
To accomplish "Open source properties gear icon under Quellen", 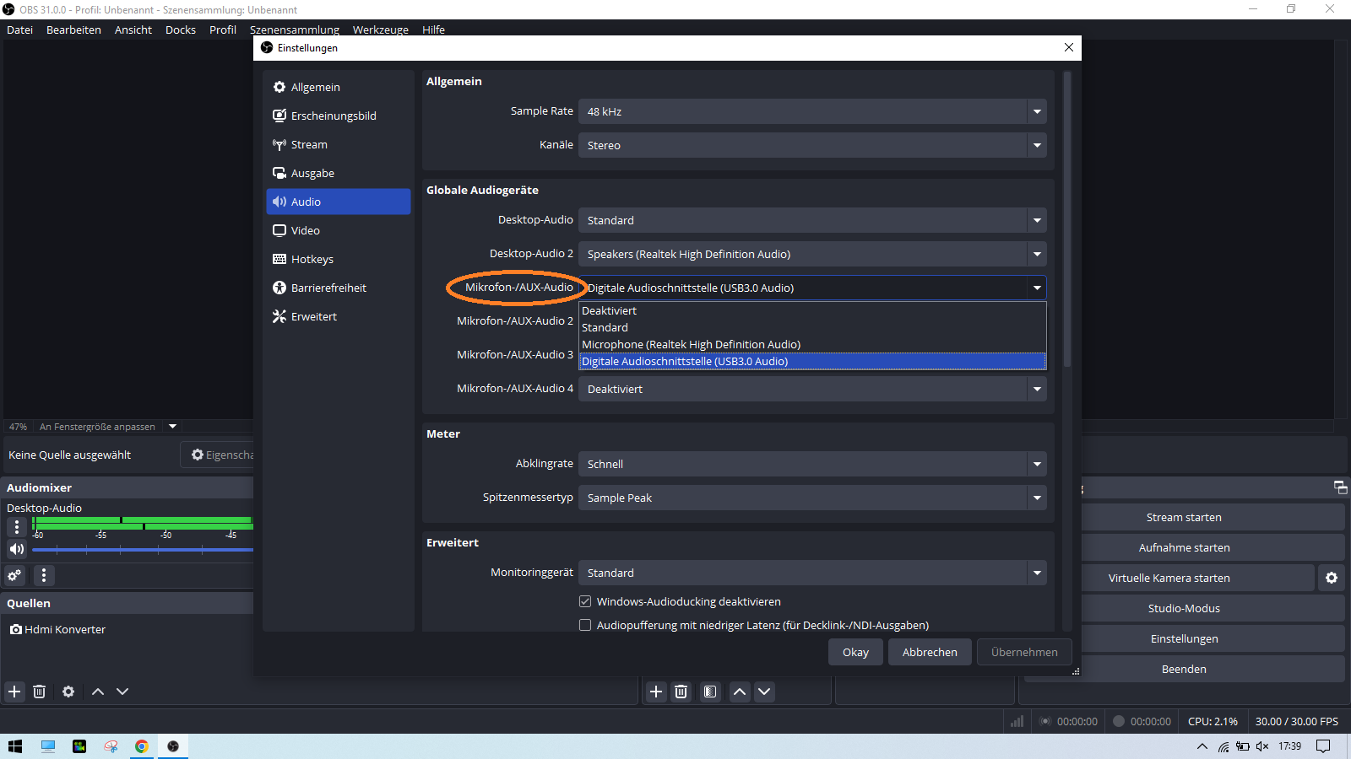I will (68, 692).
